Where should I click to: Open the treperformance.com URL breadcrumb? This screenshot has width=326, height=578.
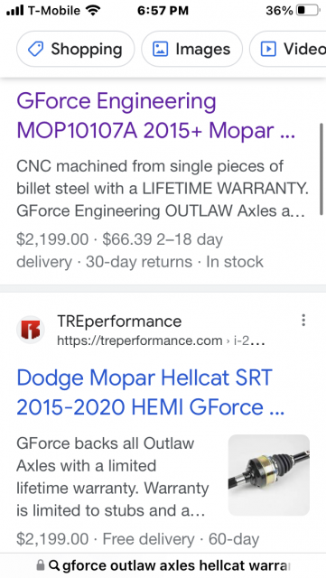point(161,340)
